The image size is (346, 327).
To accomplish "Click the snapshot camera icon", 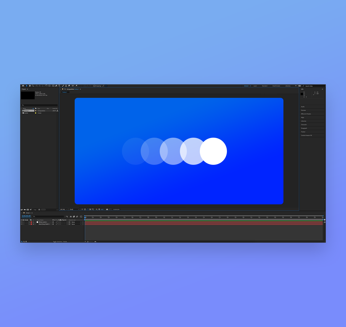I will tap(107, 210).
